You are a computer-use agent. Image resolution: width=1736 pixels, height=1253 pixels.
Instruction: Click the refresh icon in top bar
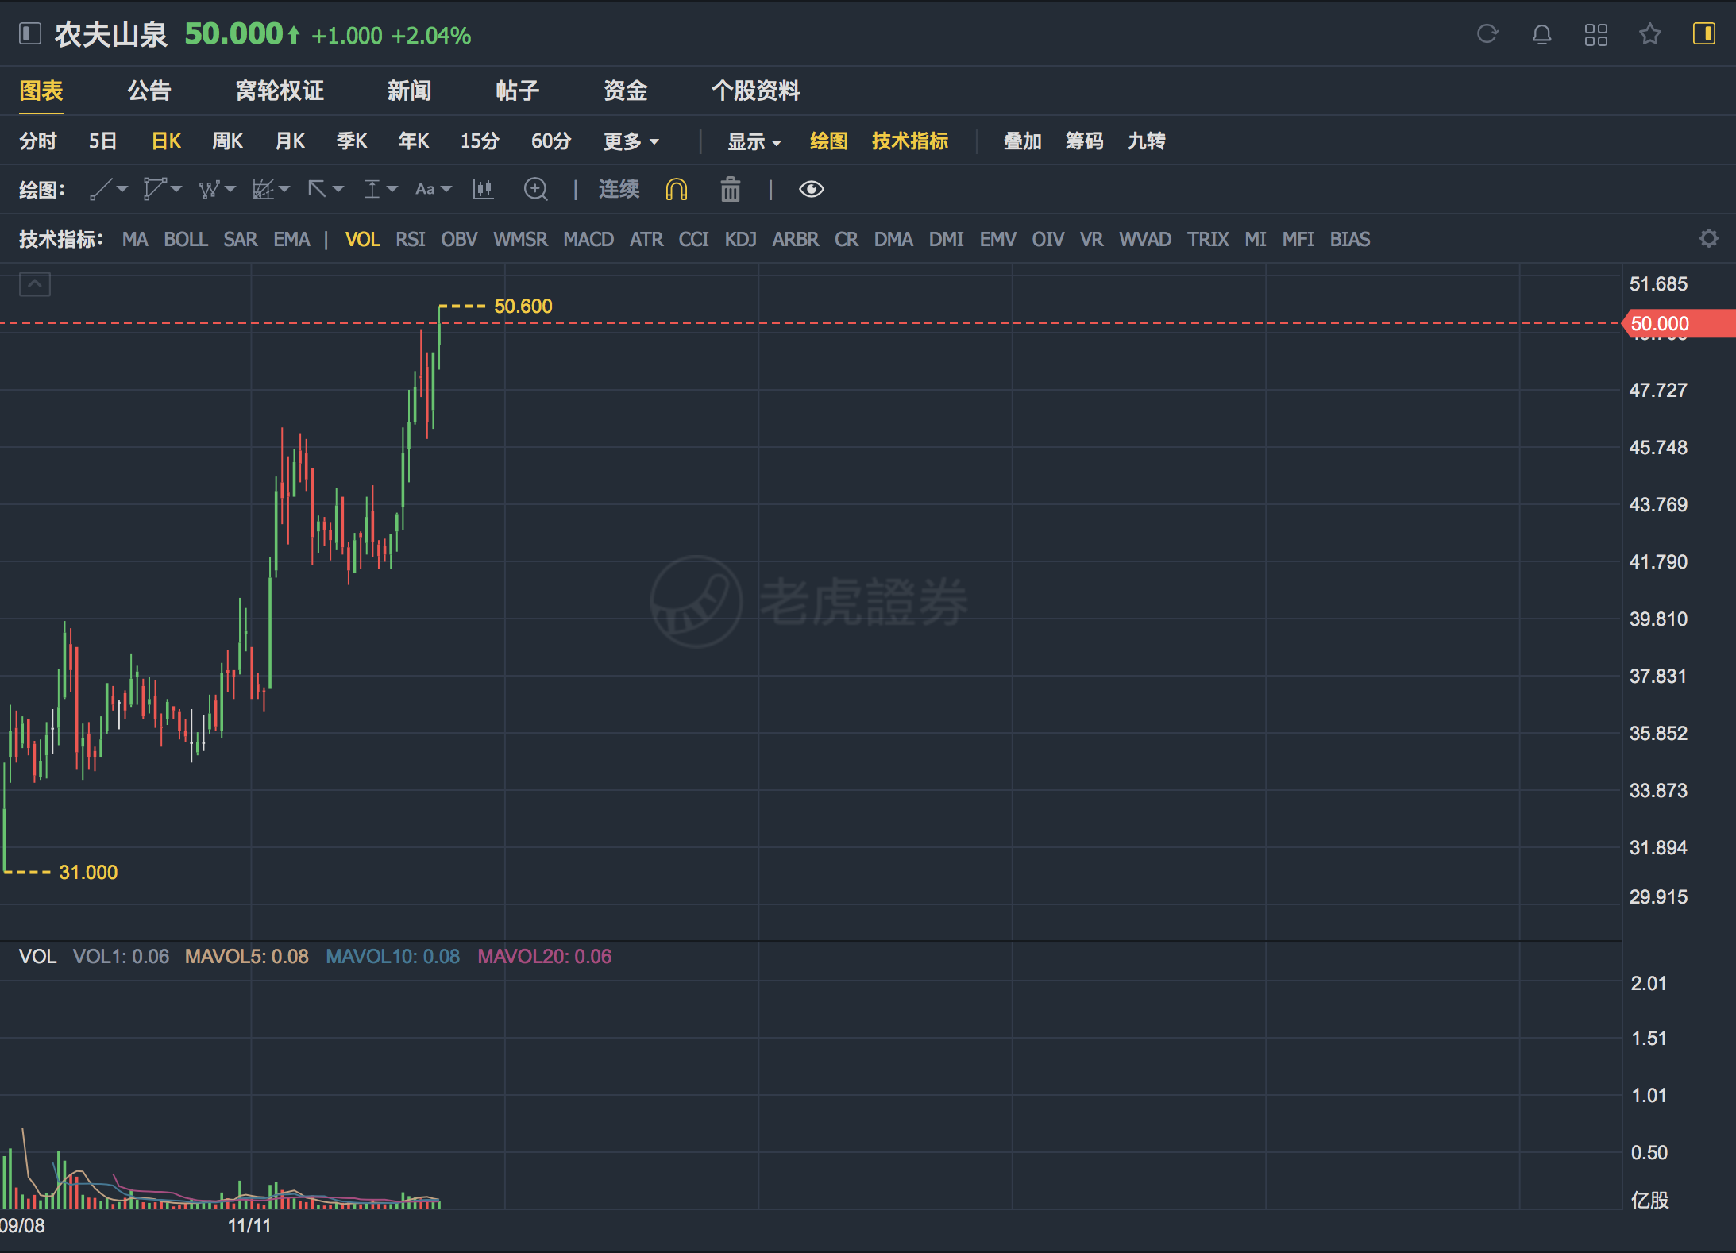(1487, 34)
